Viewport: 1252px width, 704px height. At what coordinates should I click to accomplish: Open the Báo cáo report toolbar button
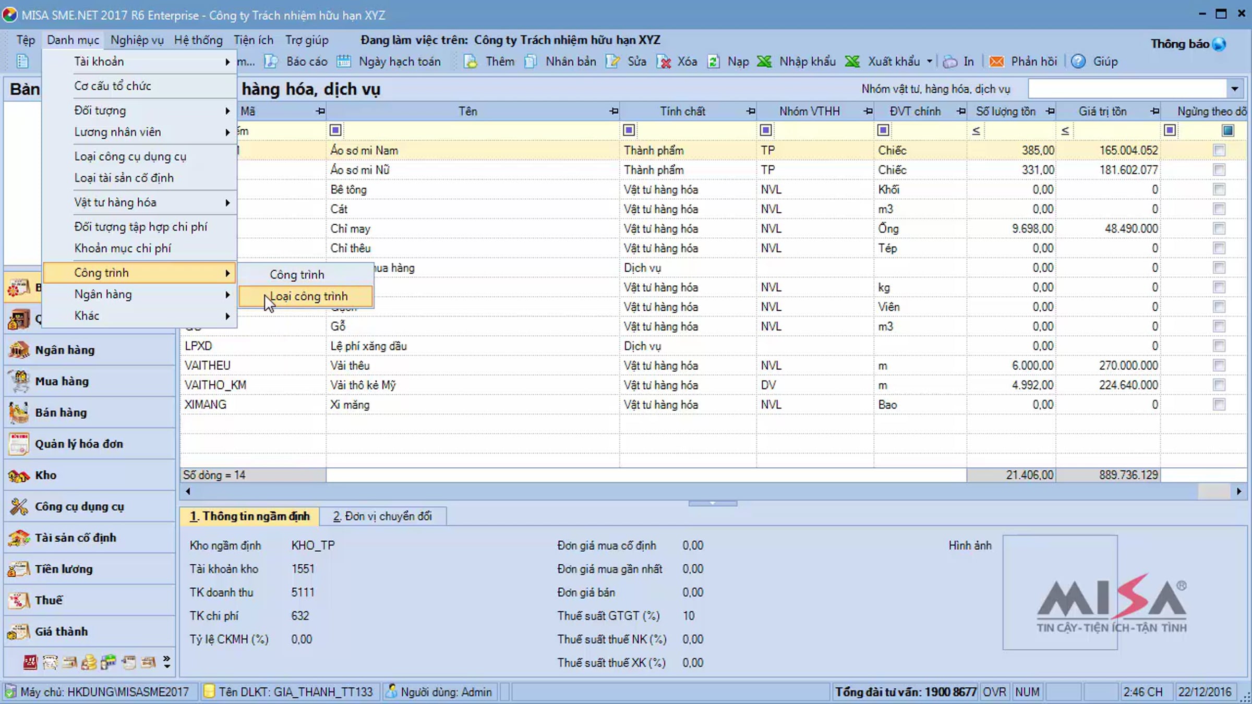pyautogui.click(x=296, y=62)
